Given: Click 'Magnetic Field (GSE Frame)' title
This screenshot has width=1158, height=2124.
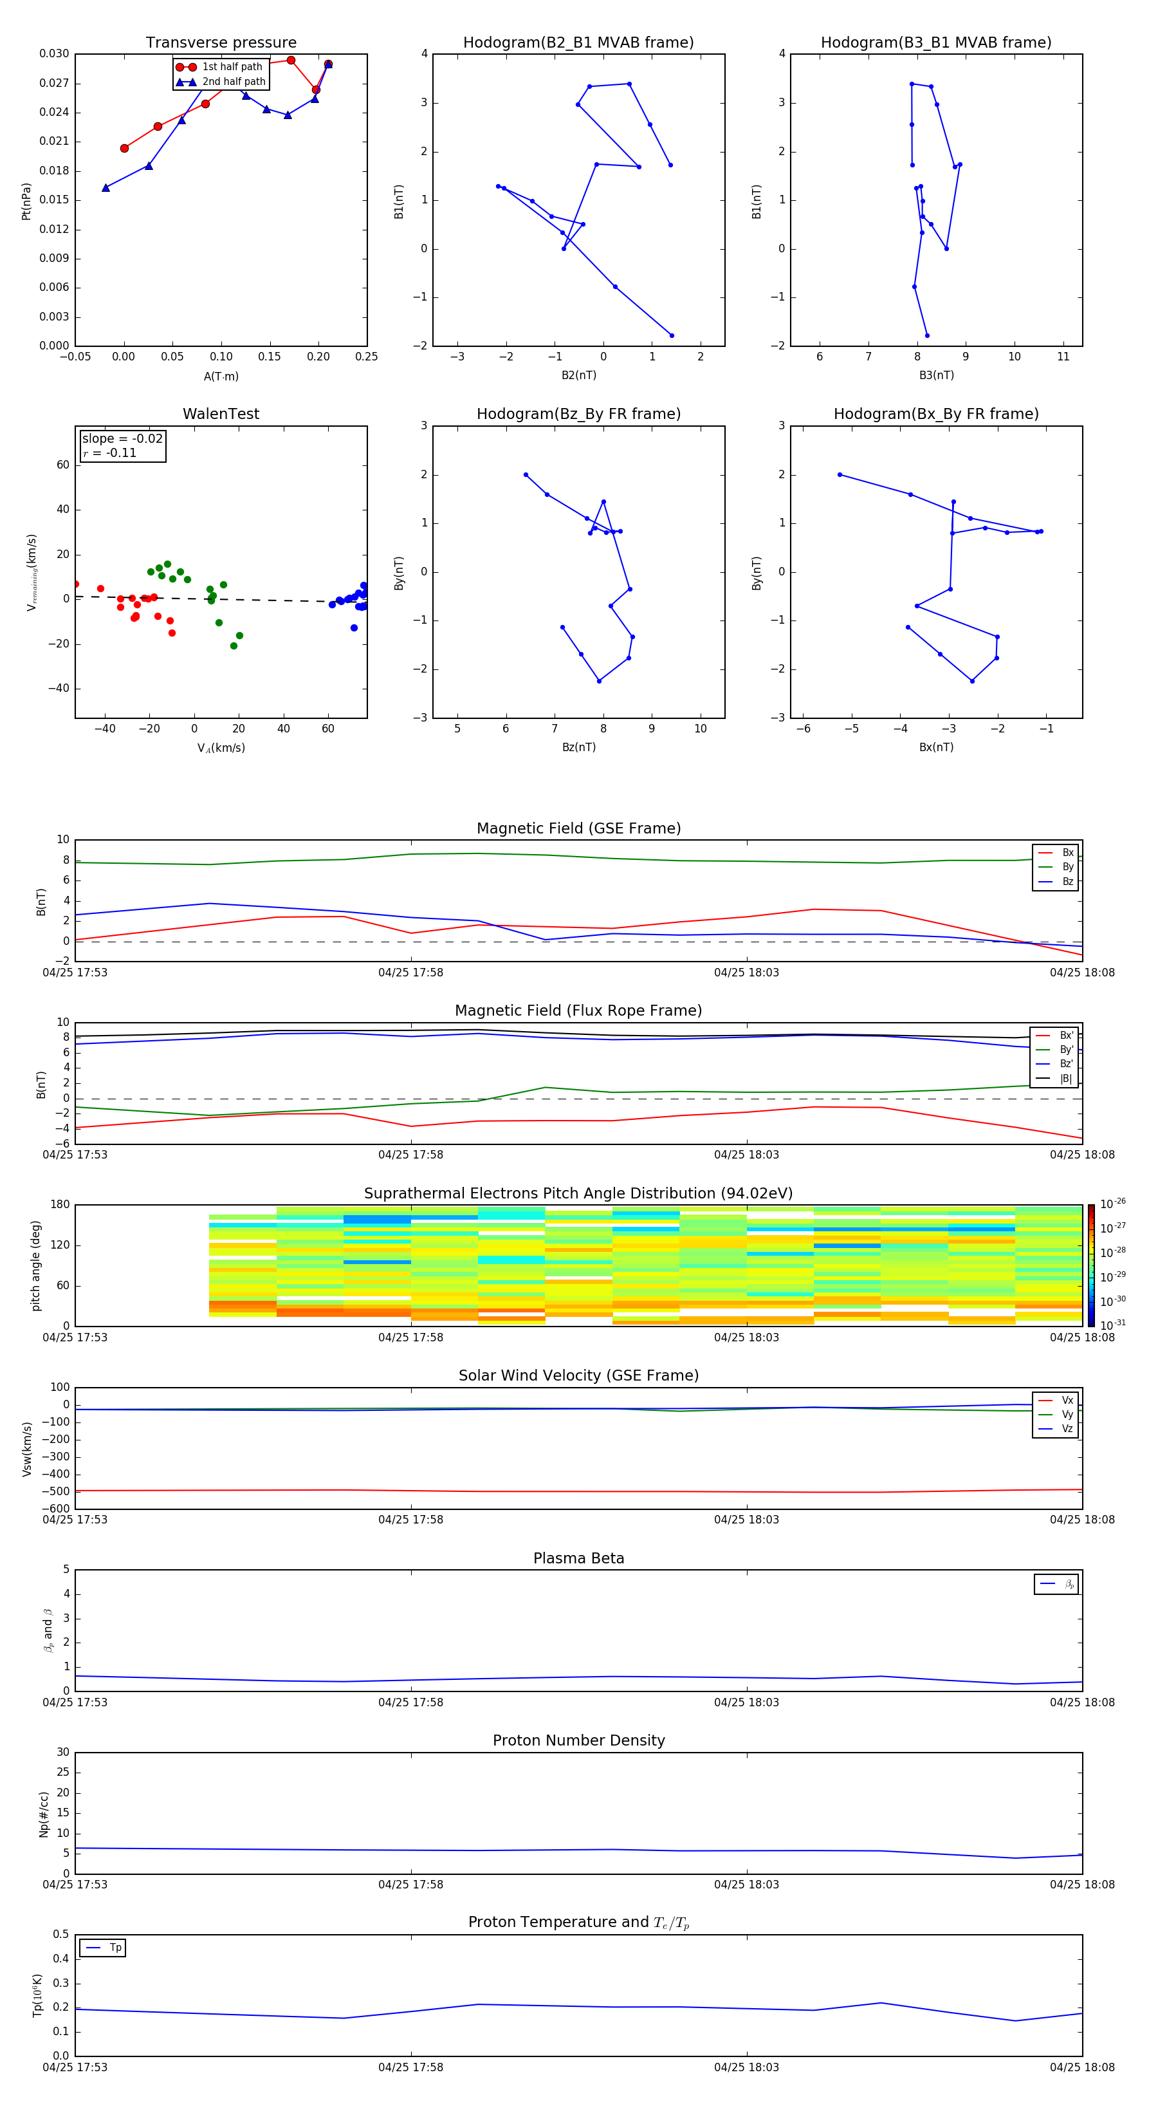Looking at the screenshot, I should pos(578,828).
